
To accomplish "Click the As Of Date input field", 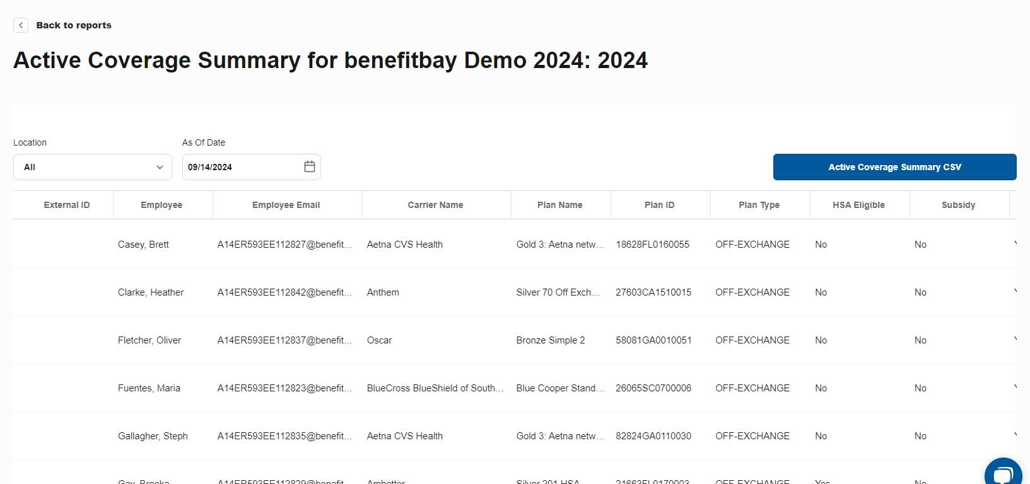I will [252, 167].
